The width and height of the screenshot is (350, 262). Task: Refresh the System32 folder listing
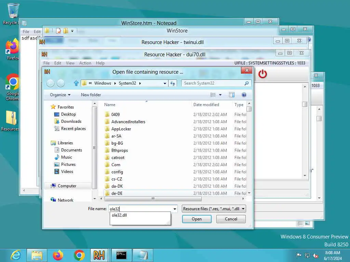173,83
